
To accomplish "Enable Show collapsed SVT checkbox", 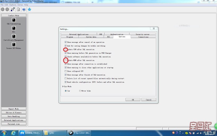I will (66, 71).
